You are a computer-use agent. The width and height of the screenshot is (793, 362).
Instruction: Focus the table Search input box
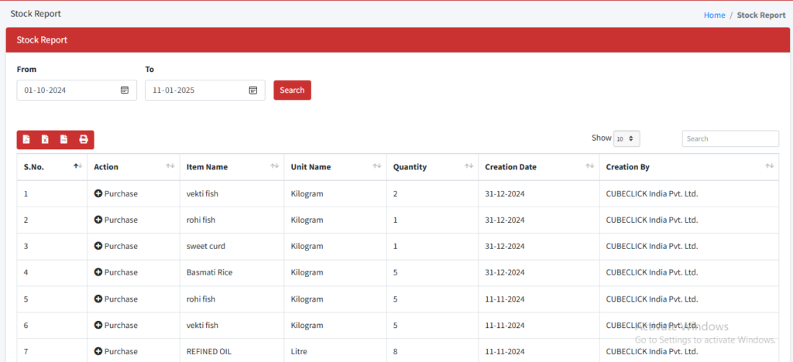pos(729,138)
